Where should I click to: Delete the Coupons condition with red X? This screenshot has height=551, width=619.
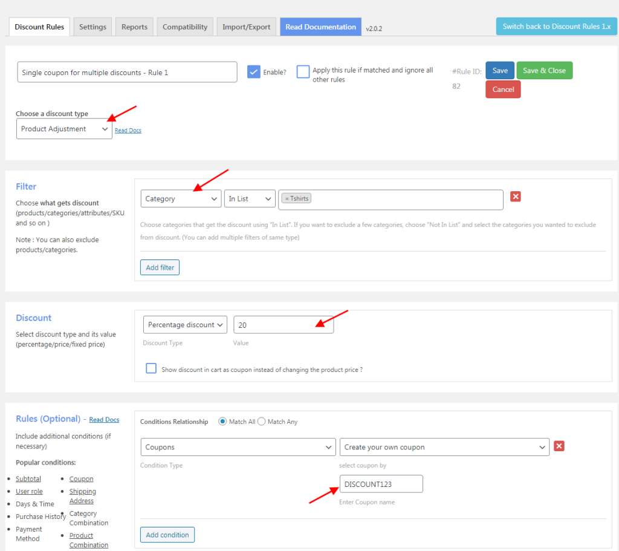click(559, 446)
